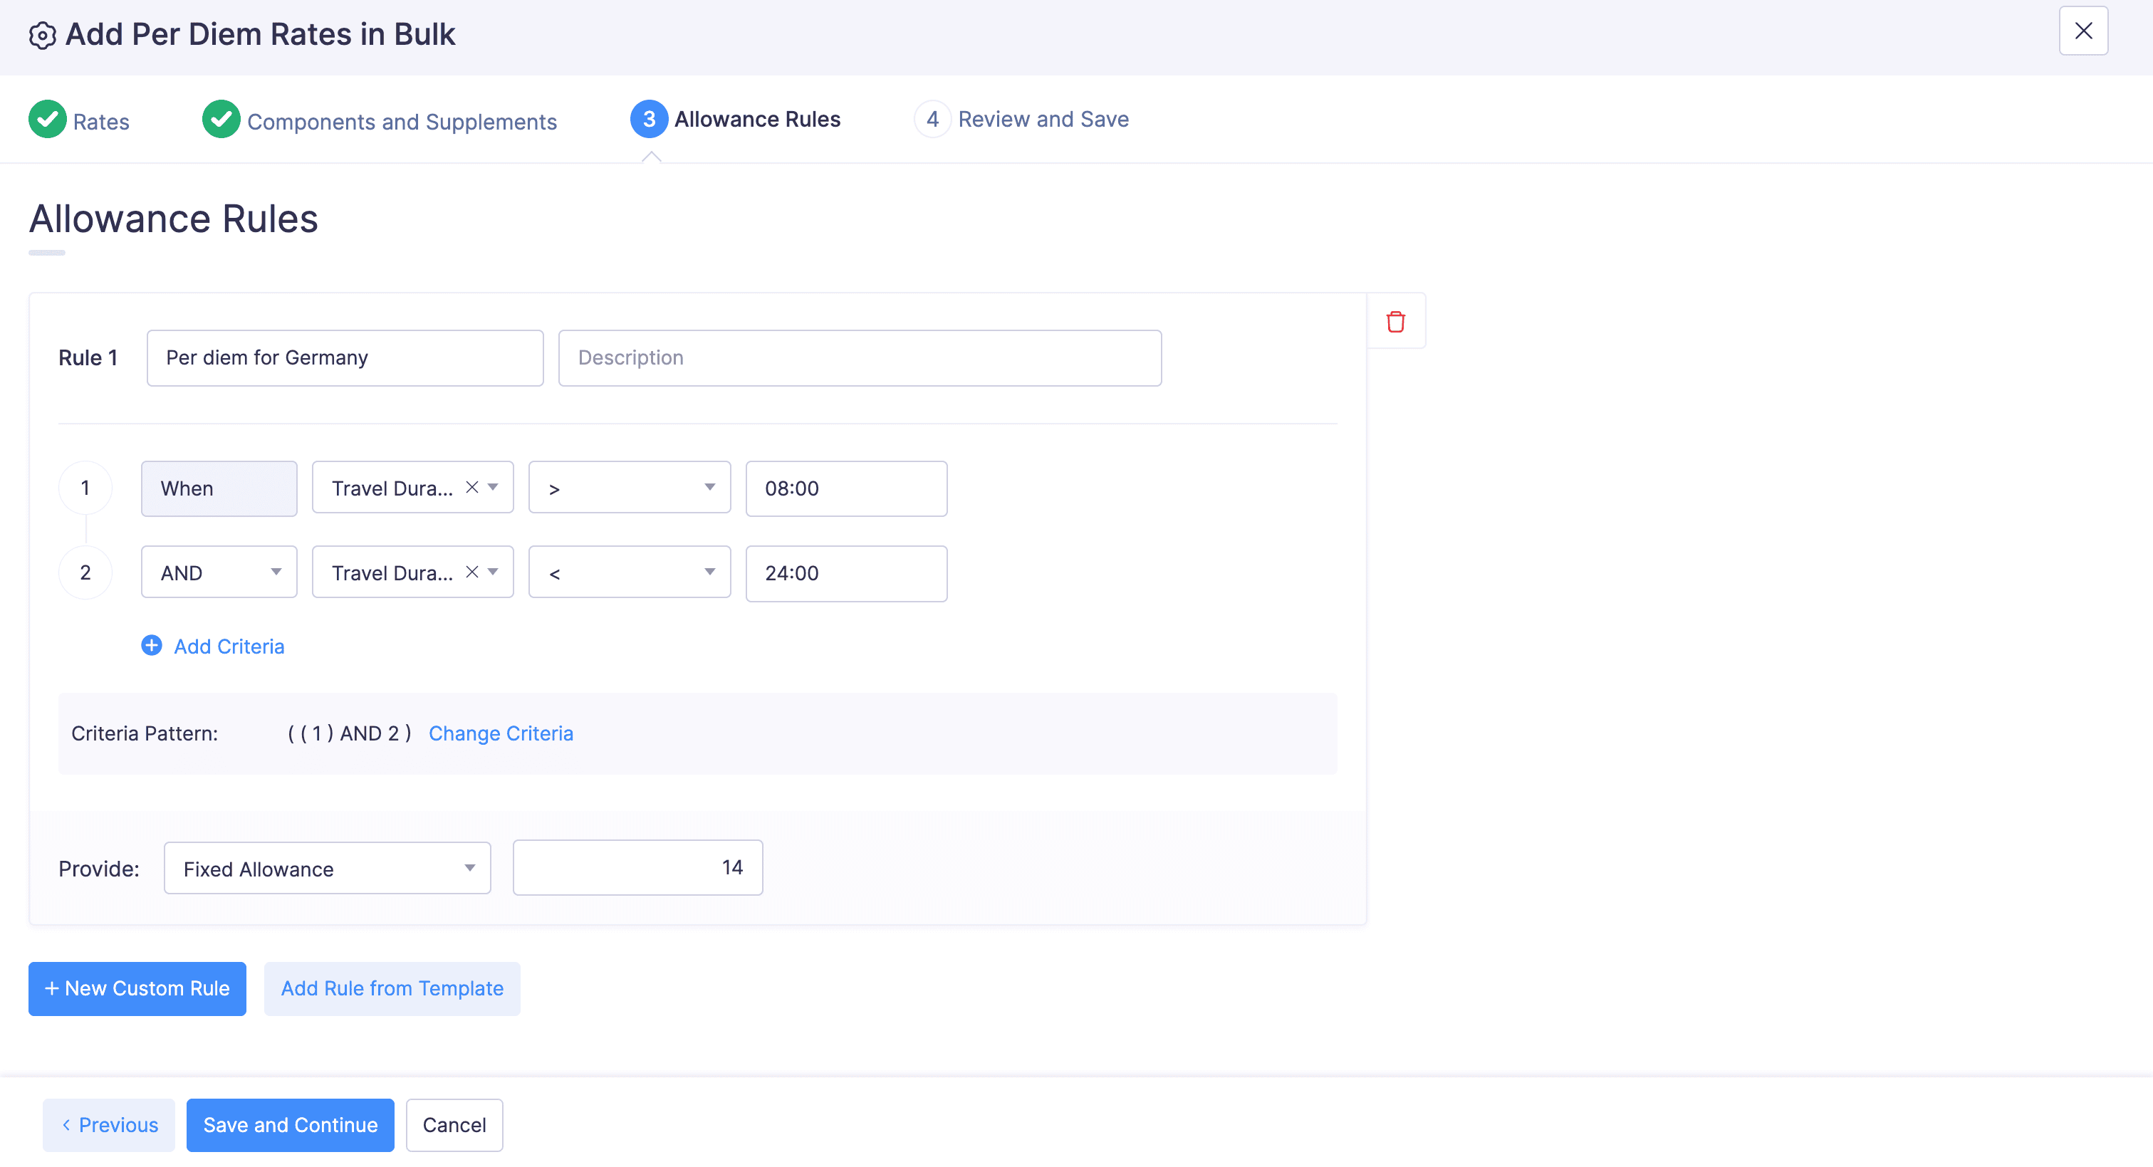Screen dimensions: 2153x1167
Task: Click the Change Criteria link
Action: (x=501, y=733)
